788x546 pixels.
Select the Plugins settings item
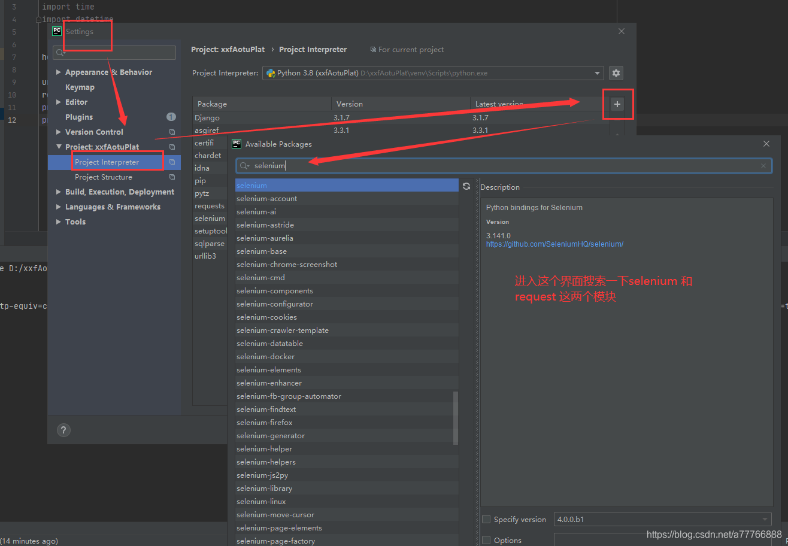pyautogui.click(x=79, y=117)
